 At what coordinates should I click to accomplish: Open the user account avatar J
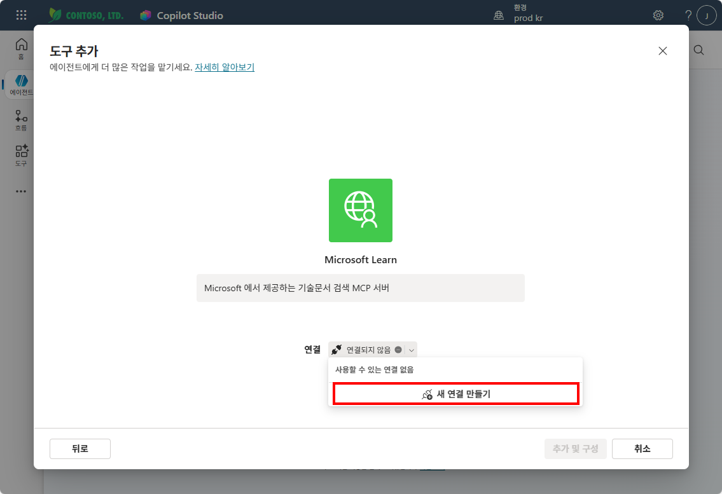coord(706,16)
